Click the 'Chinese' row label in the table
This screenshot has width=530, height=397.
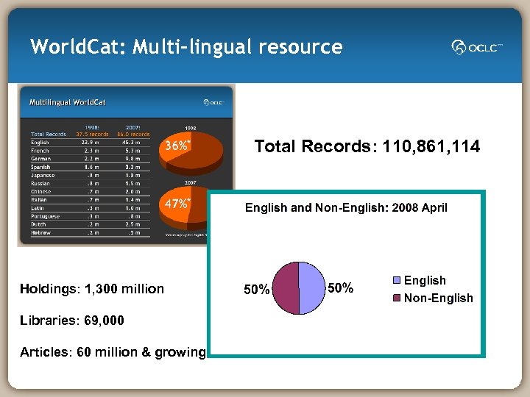(x=41, y=191)
